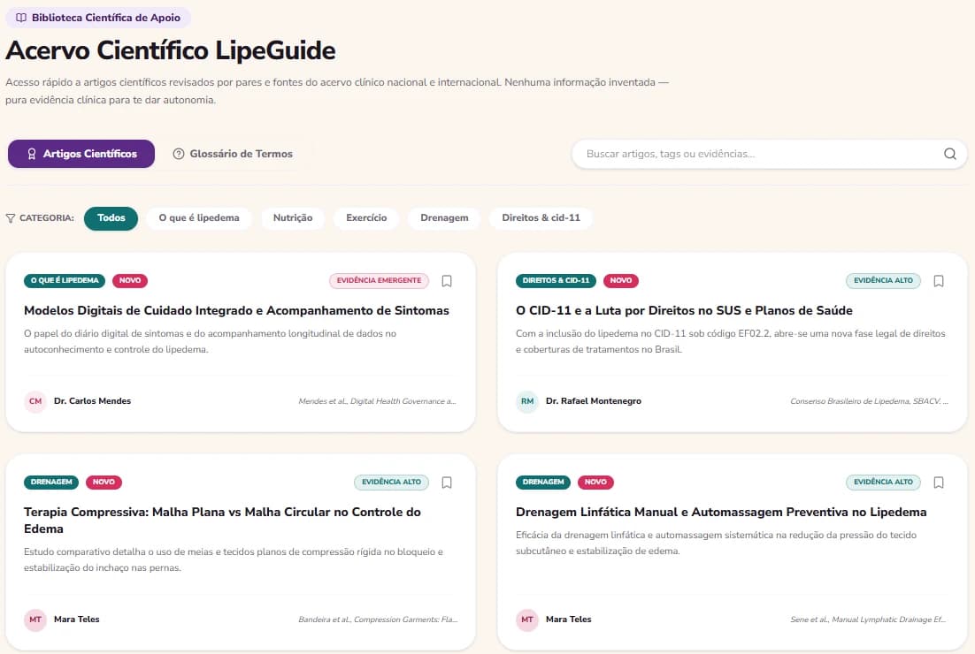The width and height of the screenshot is (975, 654).
Task: Click the RM avatar of Dr. Rafael Montenegro
Action: tap(527, 401)
